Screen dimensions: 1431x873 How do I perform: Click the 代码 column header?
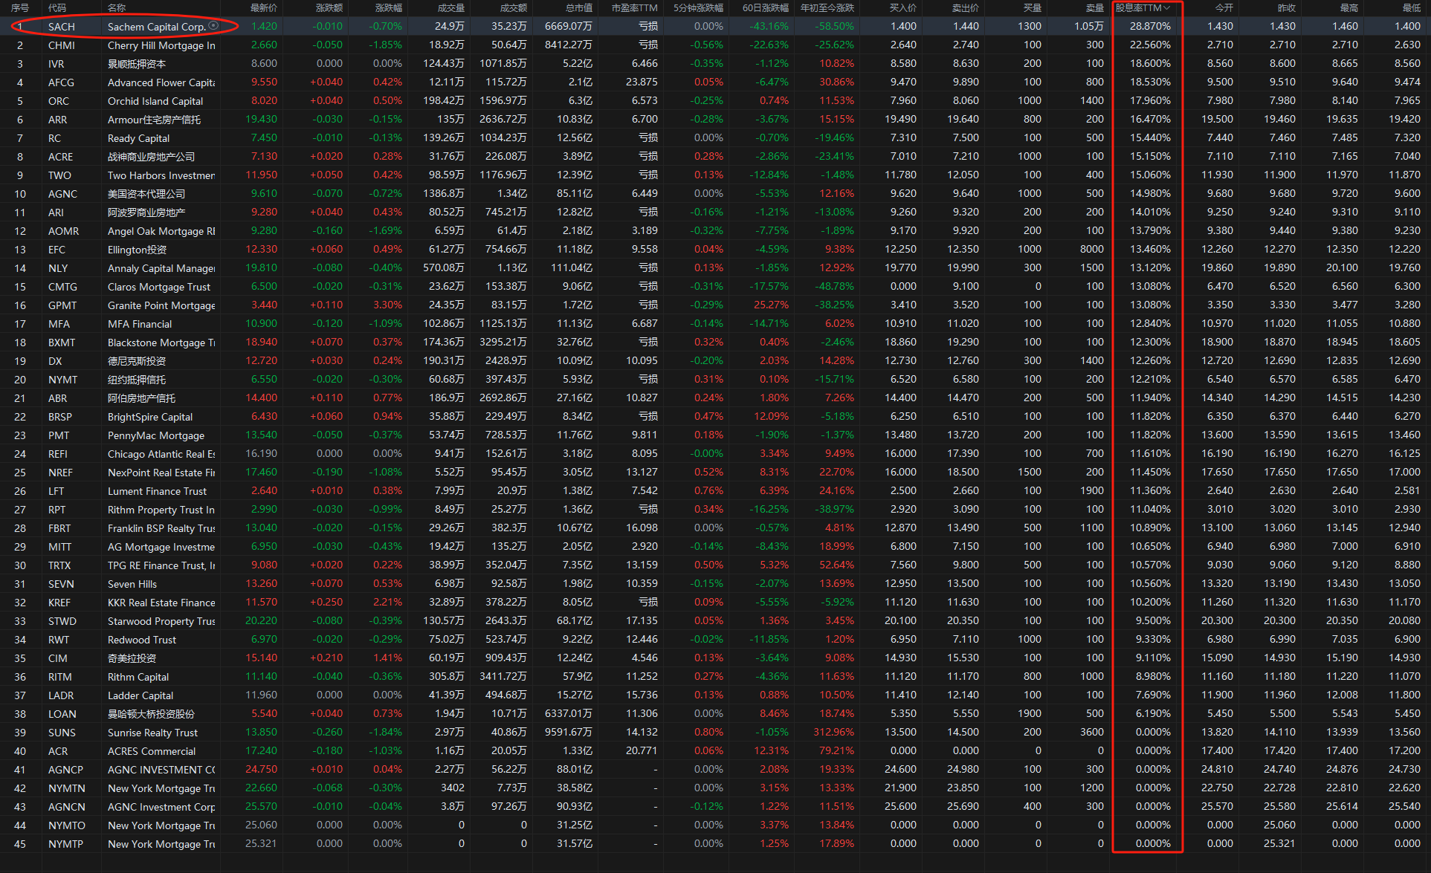57,8
